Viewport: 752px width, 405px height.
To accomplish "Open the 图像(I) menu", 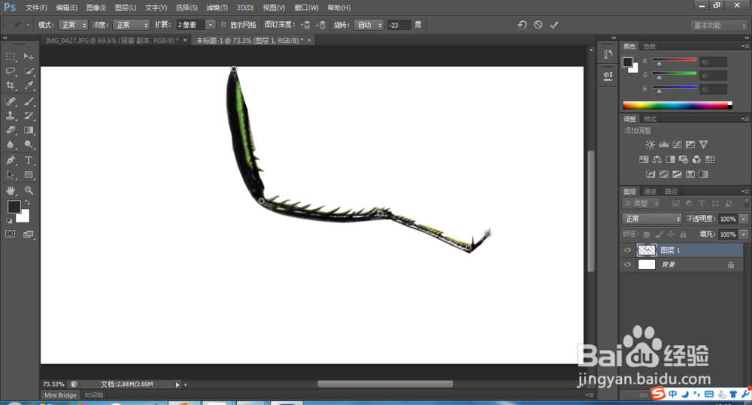I will click(x=96, y=8).
